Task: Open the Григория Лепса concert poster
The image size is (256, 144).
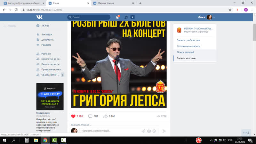Action: coord(119,64)
